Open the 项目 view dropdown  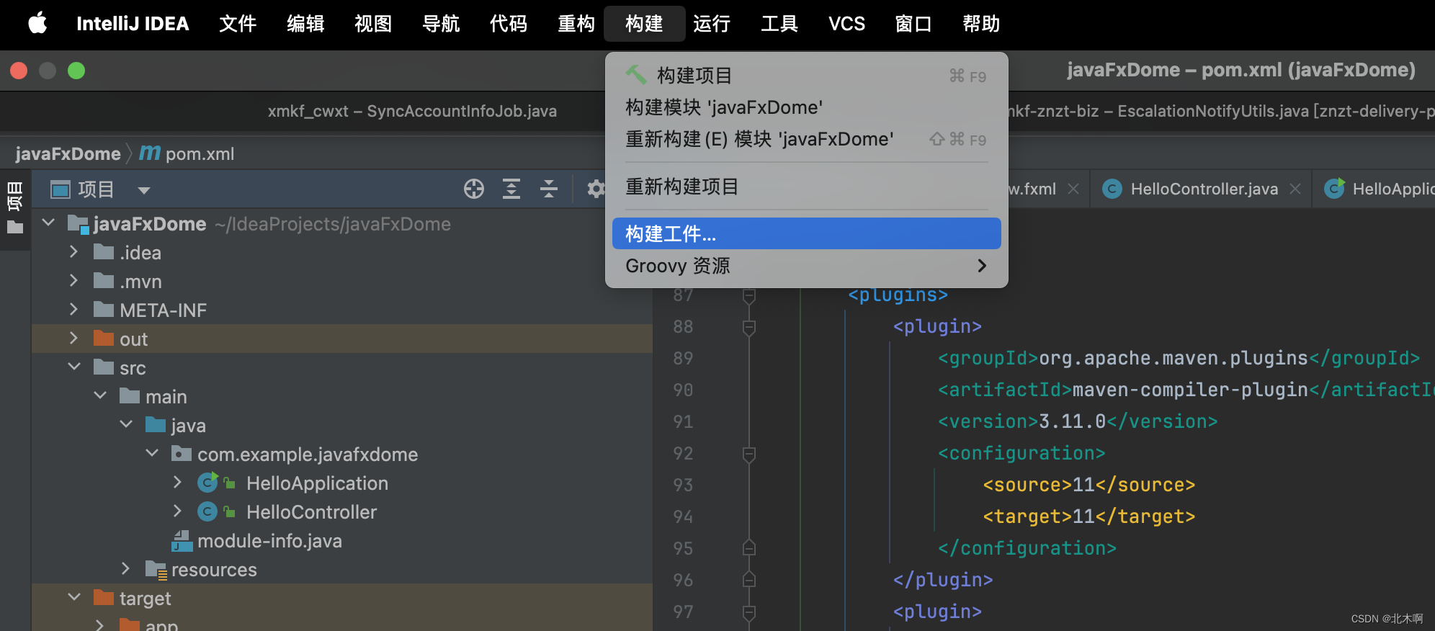coord(143,190)
